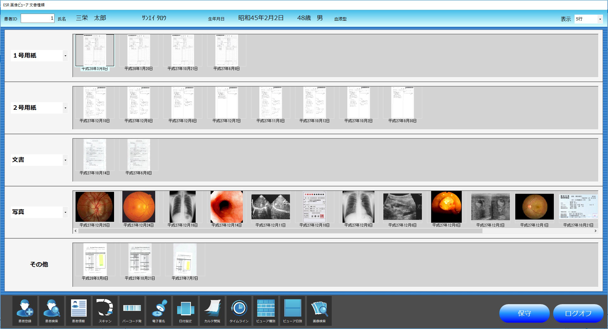
Task: Open カルテ閲覧 chart viewing
Action: pyautogui.click(x=212, y=311)
